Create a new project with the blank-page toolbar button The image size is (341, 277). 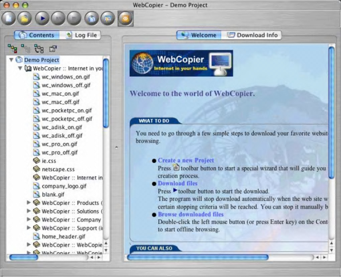click(x=8, y=19)
